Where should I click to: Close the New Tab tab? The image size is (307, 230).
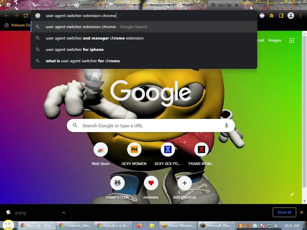[237, 5]
